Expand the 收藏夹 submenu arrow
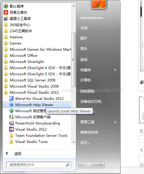Viewport: 144px width, 174px height. [x=115, y=70]
